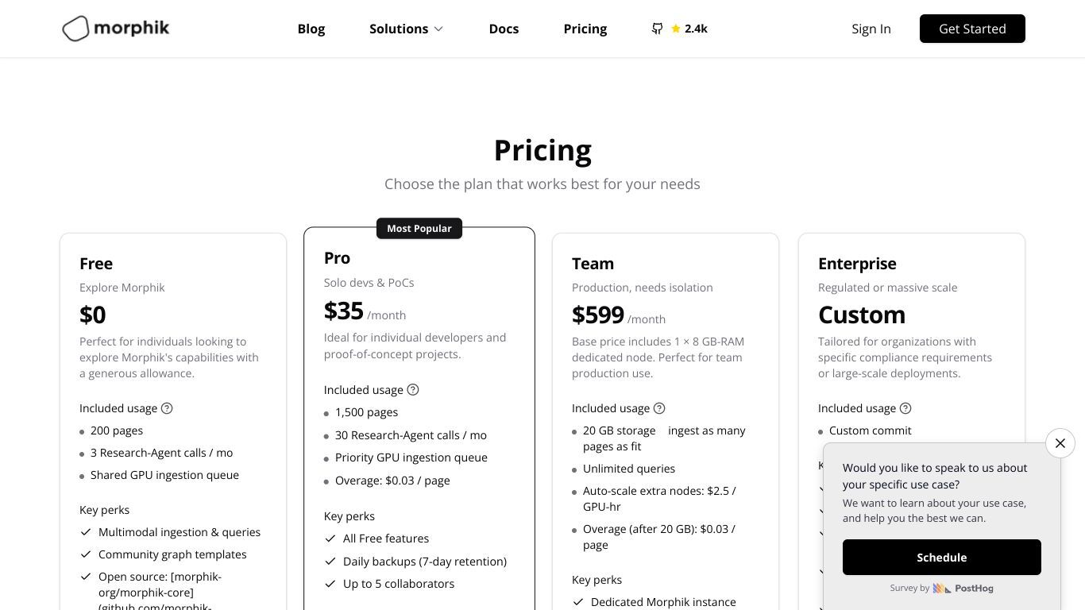
Task: Click the Morphik logo in header
Action: pyautogui.click(x=116, y=29)
